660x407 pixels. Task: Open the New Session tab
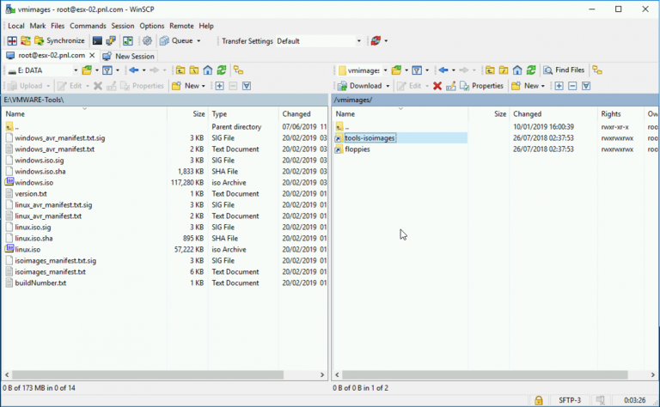click(129, 56)
